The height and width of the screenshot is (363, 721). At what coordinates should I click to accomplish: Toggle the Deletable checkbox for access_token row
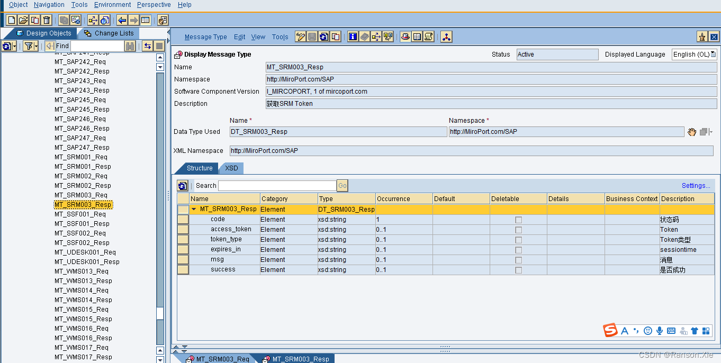pos(518,229)
